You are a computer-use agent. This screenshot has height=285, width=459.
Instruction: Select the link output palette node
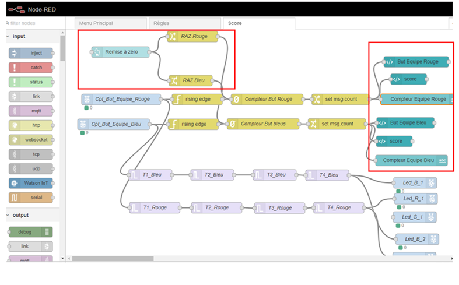(x=31, y=247)
